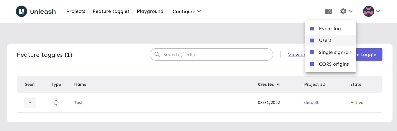Click the square icon beside CORS origins
Viewport: 397px width, 131px height.
pos(312,64)
